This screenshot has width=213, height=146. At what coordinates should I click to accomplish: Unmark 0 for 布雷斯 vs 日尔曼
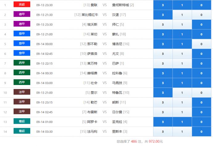coord(202,112)
